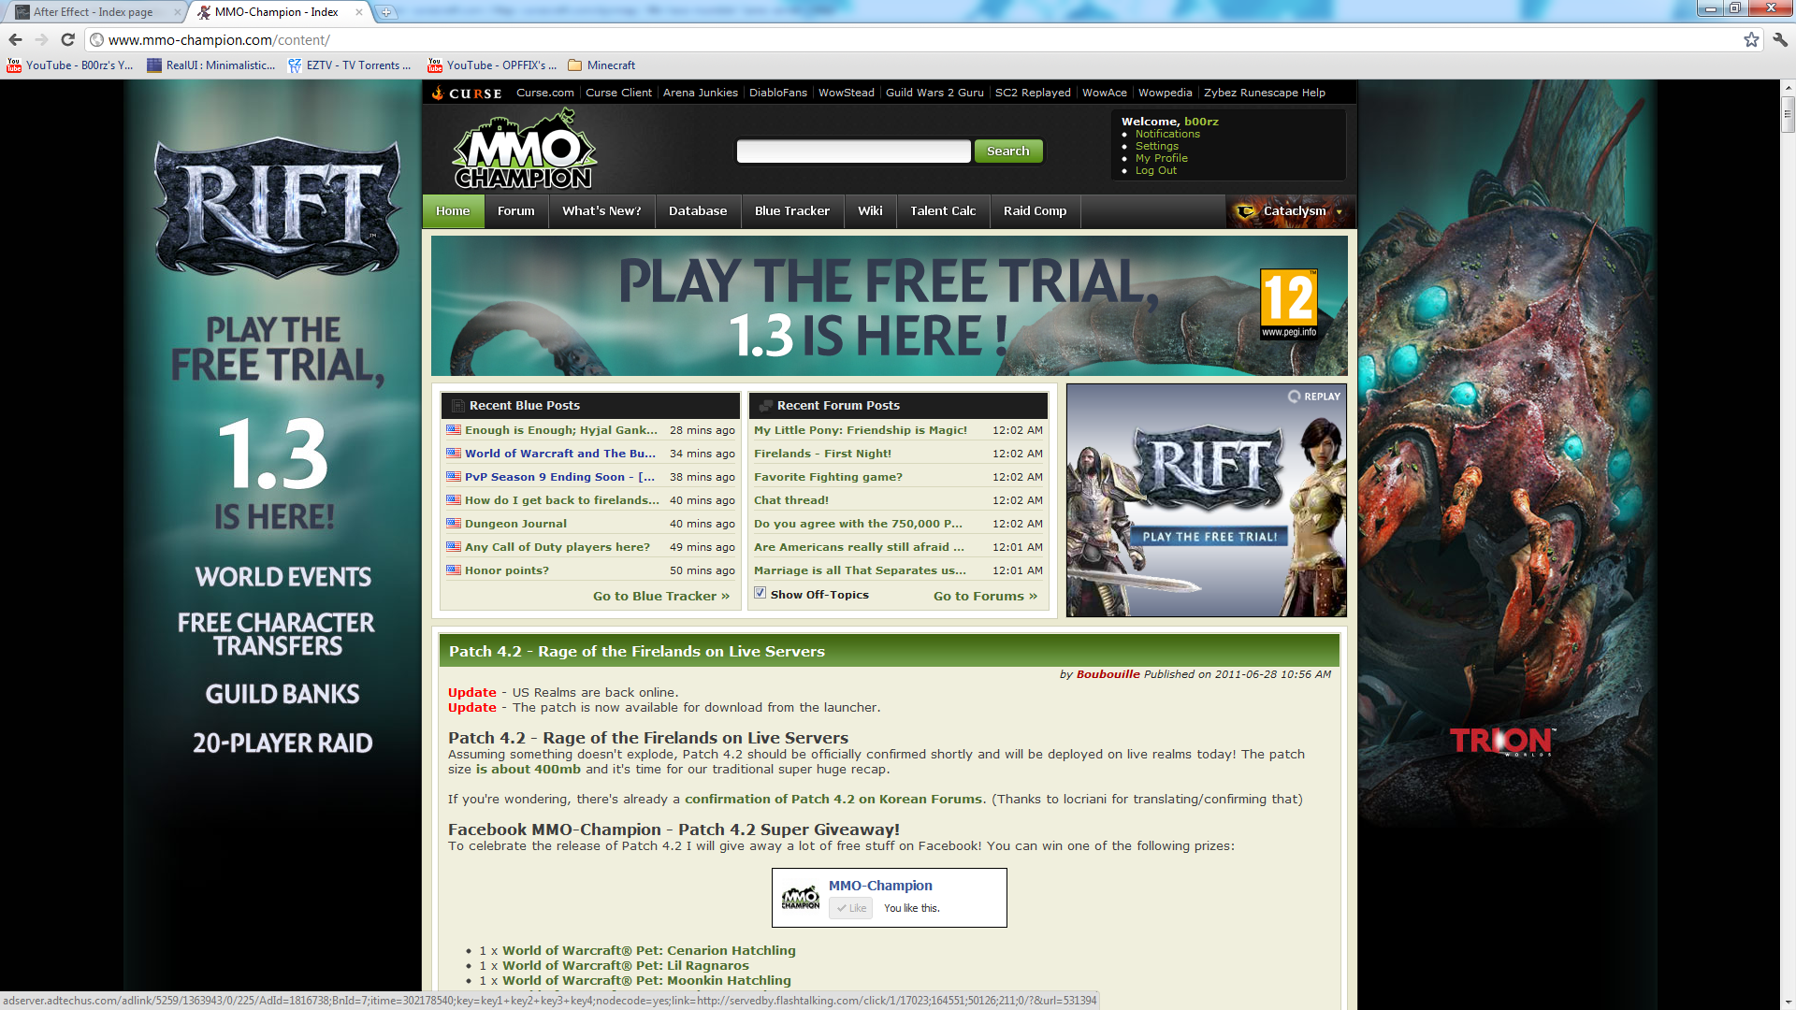Click the MMO-Champion logo

[524, 150]
